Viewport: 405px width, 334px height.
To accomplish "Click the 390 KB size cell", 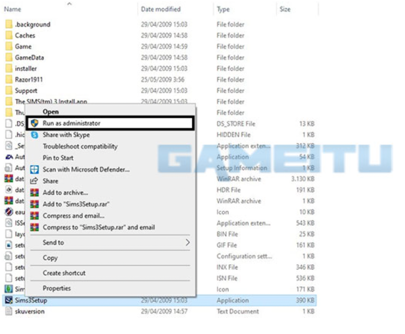I will (x=305, y=300).
